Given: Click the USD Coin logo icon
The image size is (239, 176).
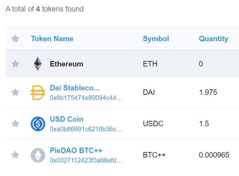Looking at the screenshot, I should click(38, 124).
